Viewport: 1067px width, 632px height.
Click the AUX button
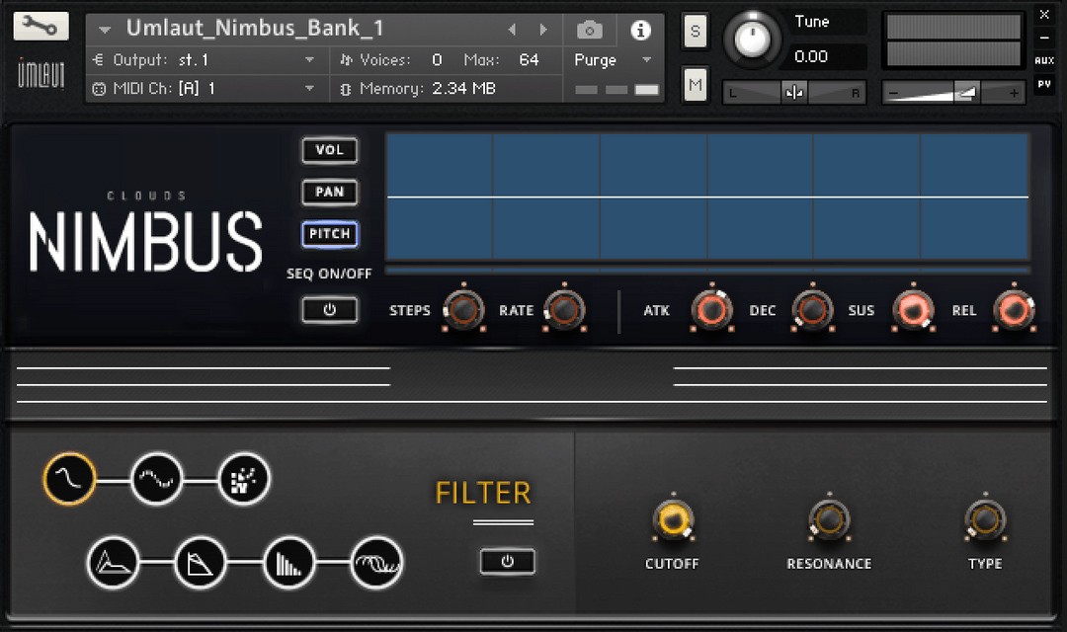coord(1044,60)
